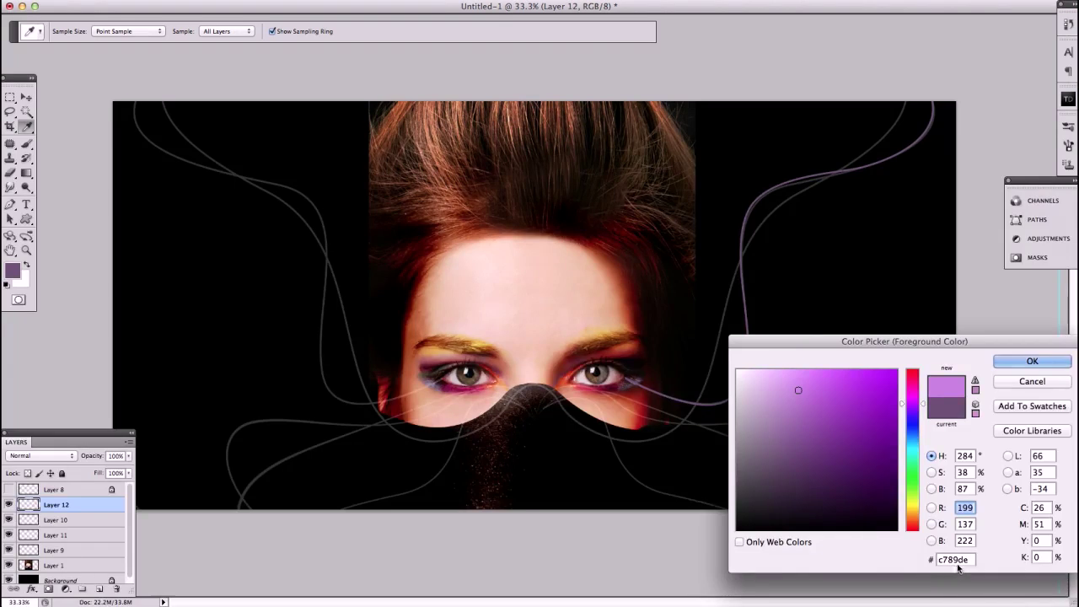The height and width of the screenshot is (607, 1079).
Task: Open Color Libraries
Action: click(1032, 431)
